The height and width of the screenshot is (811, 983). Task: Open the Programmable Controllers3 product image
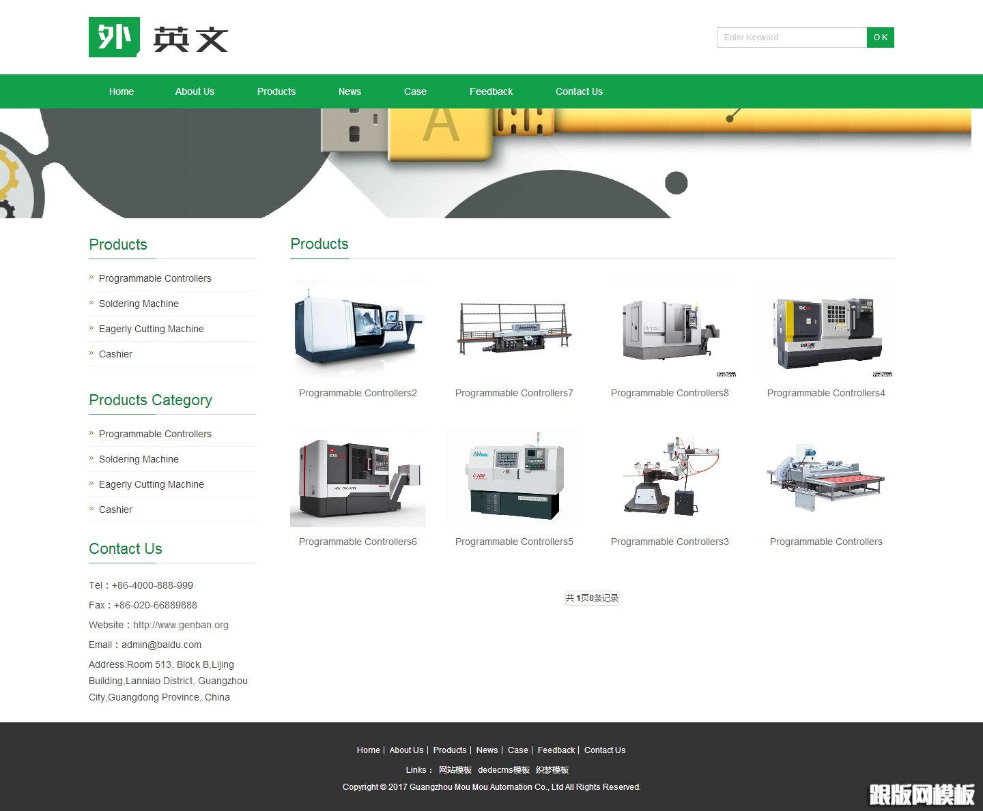tap(670, 477)
